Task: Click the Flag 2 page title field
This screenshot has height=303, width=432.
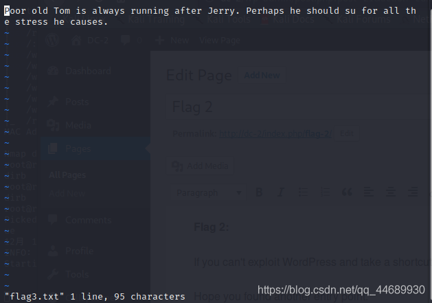Action: tap(299, 107)
